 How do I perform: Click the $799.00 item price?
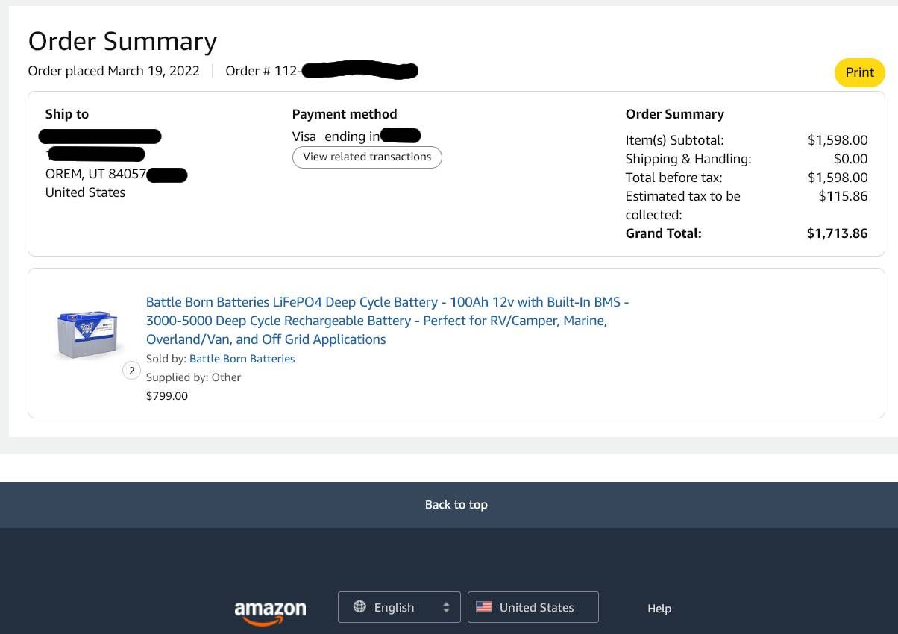[x=167, y=396]
